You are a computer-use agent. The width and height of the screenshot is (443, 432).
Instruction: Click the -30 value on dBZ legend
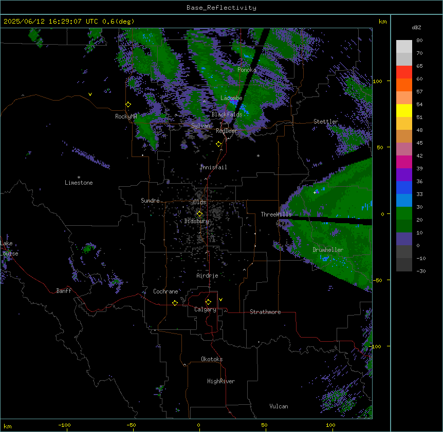pos(421,271)
